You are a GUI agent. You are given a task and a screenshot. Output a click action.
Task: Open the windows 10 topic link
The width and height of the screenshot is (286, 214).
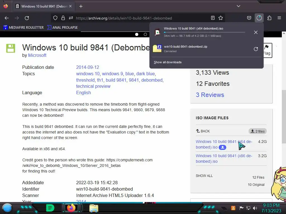click(88, 74)
